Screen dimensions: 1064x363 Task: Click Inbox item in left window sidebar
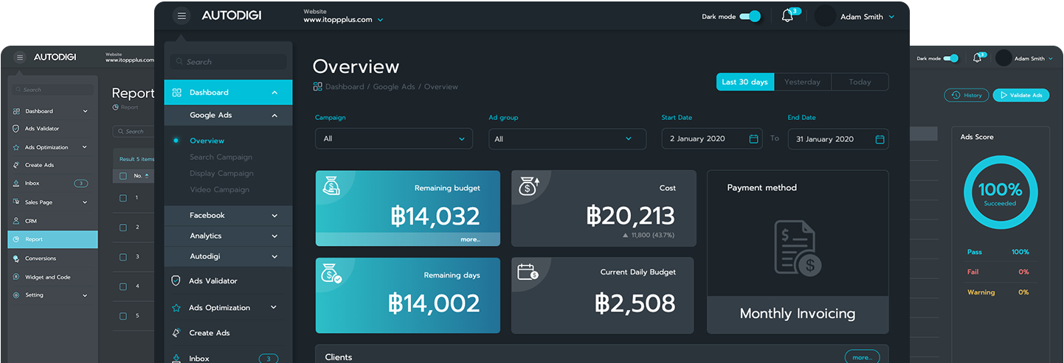point(52,183)
